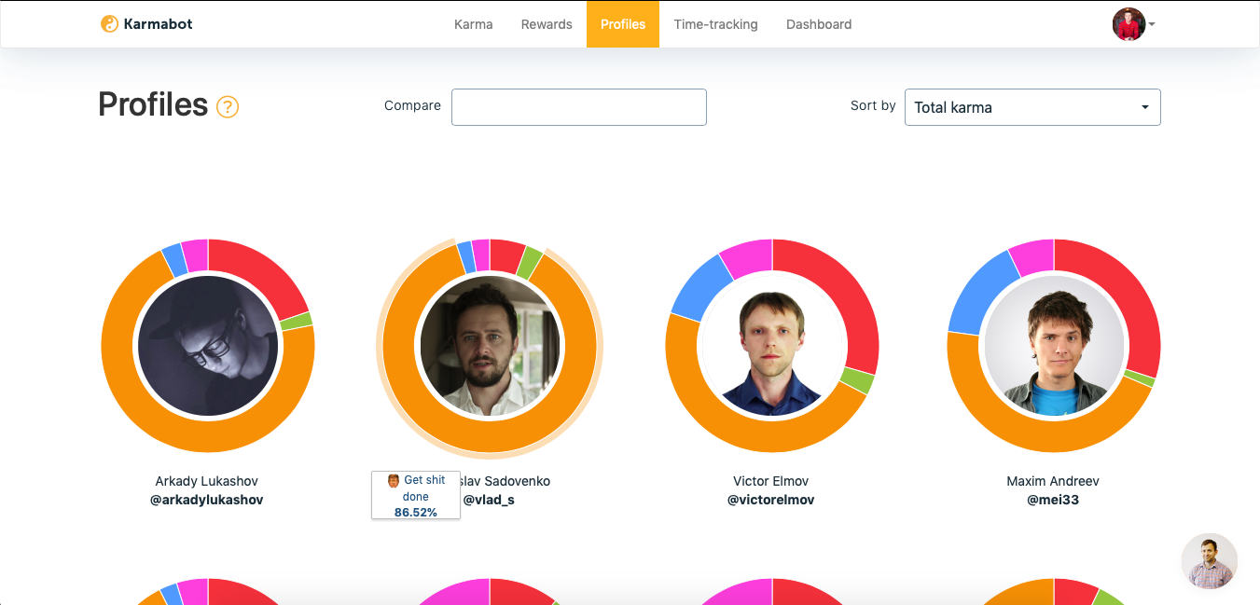Click the @mei33 handle

(x=1053, y=500)
